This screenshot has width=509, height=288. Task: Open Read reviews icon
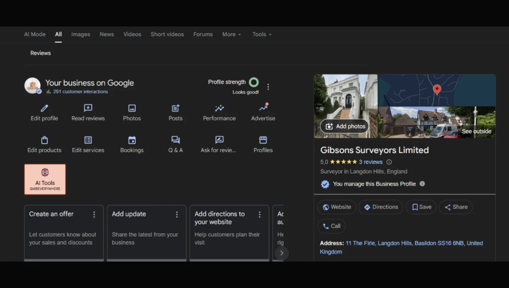click(x=88, y=108)
